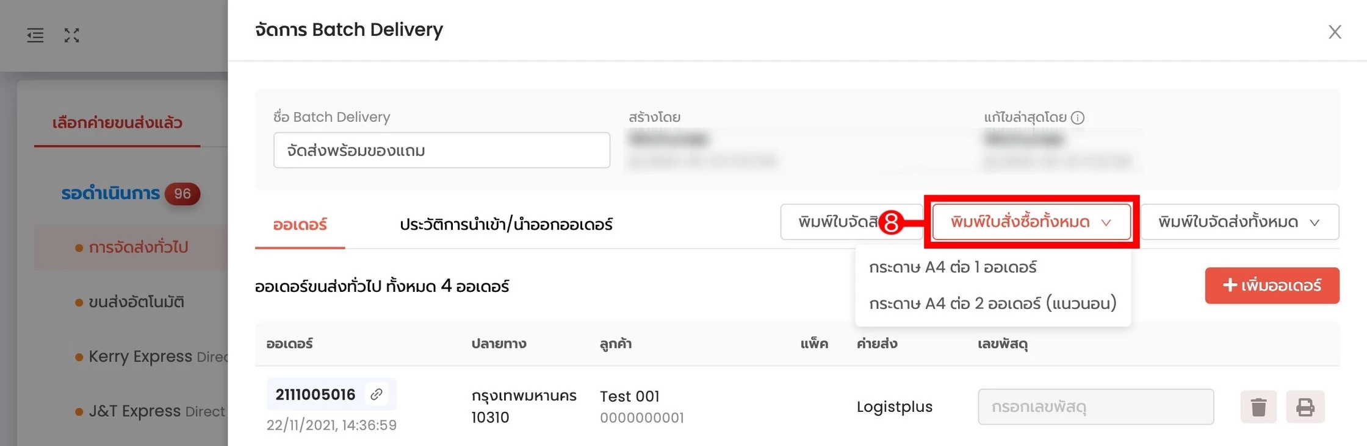The height and width of the screenshot is (446, 1367).
Task: Click the เพิ่มออเดอร์ red button
Action: 1272,285
